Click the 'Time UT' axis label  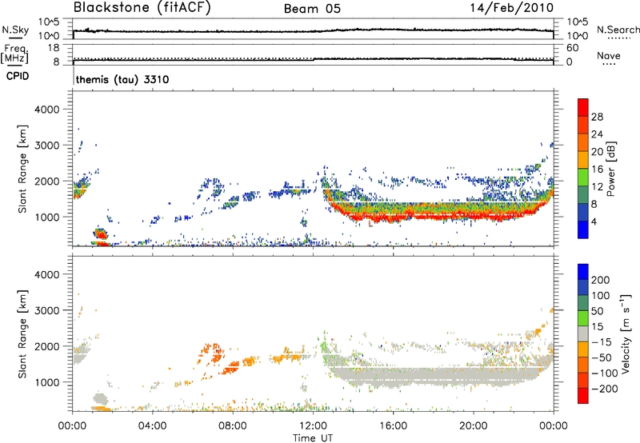click(313, 438)
